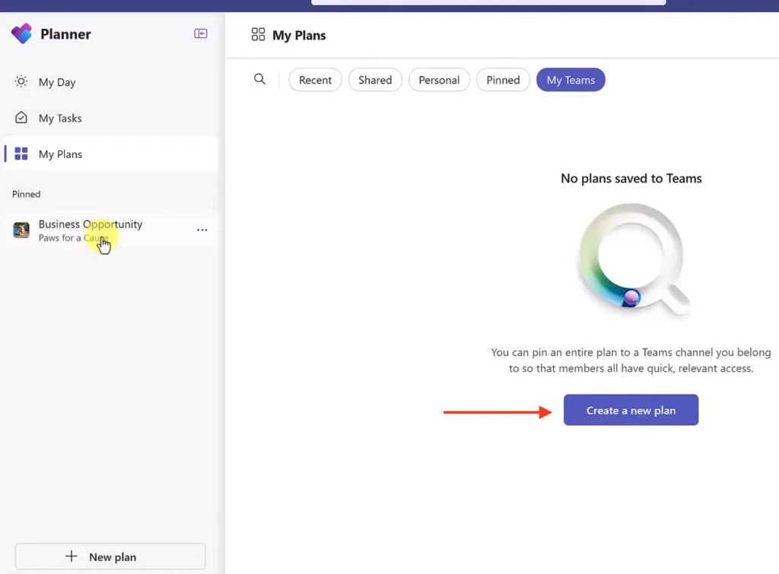Click the Planner logo icon
779x574 pixels.
pos(22,34)
